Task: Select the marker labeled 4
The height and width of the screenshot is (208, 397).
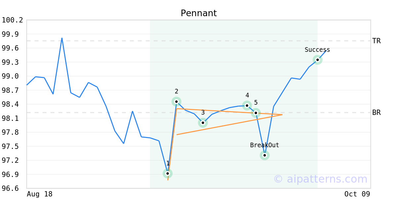Action: 247,106
